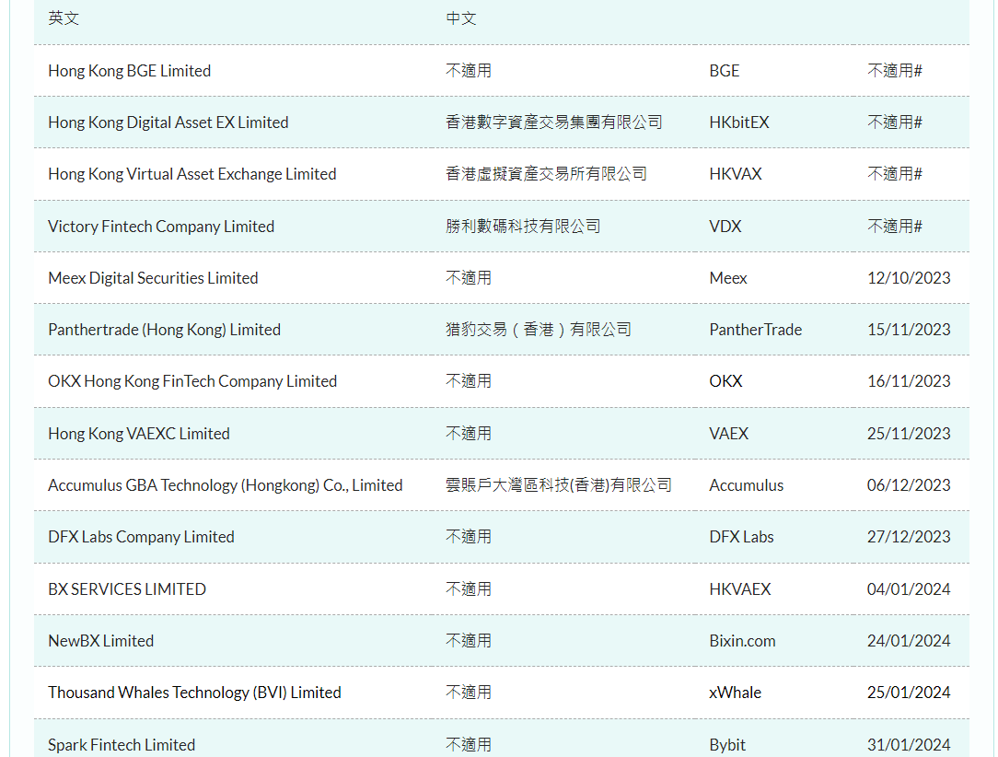Select NewBX Limited

point(101,640)
